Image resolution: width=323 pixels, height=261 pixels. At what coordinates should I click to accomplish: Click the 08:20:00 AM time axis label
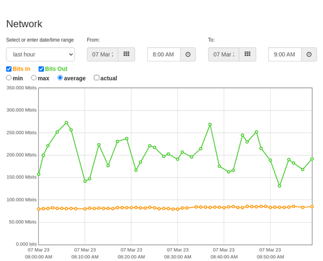click(131, 257)
